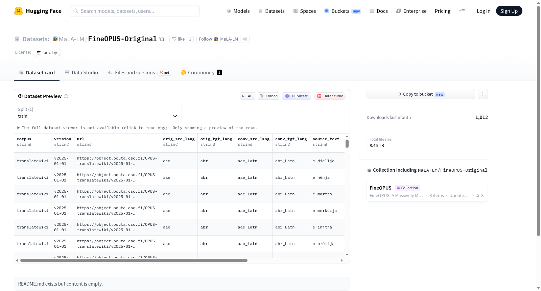
Task: Click the 8.46 TB total file size
Action: tap(377, 146)
